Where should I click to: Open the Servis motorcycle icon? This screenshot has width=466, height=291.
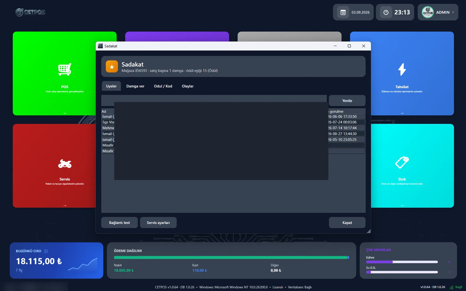[65, 164]
